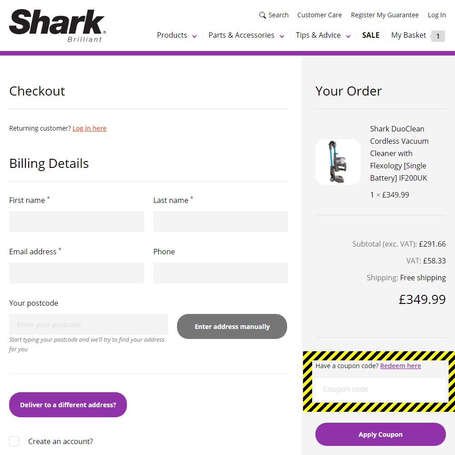This screenshot has width=455, height=455.
Task: Click the Search magnifier icon
Action: pyautogui.click(x=263, y=15)
